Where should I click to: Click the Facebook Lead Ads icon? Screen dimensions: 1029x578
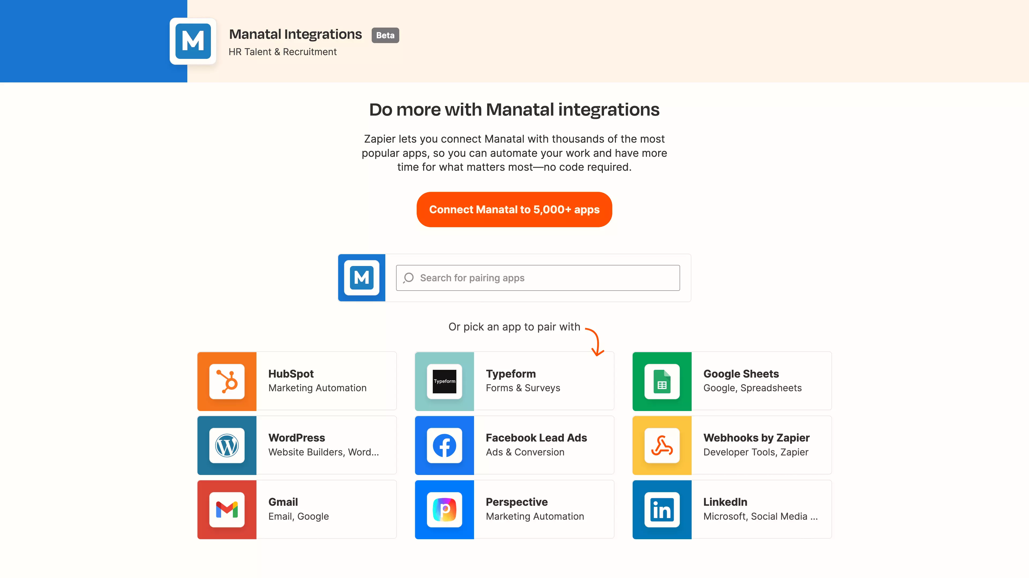444,445
